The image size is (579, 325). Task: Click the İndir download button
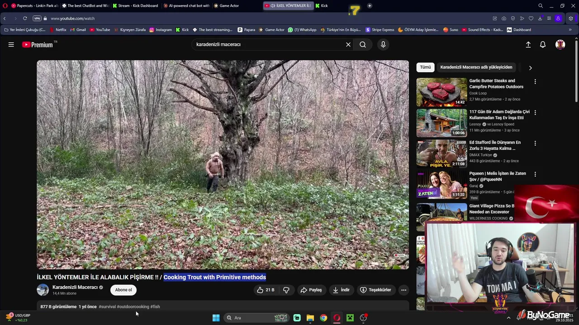click(341, 290)
